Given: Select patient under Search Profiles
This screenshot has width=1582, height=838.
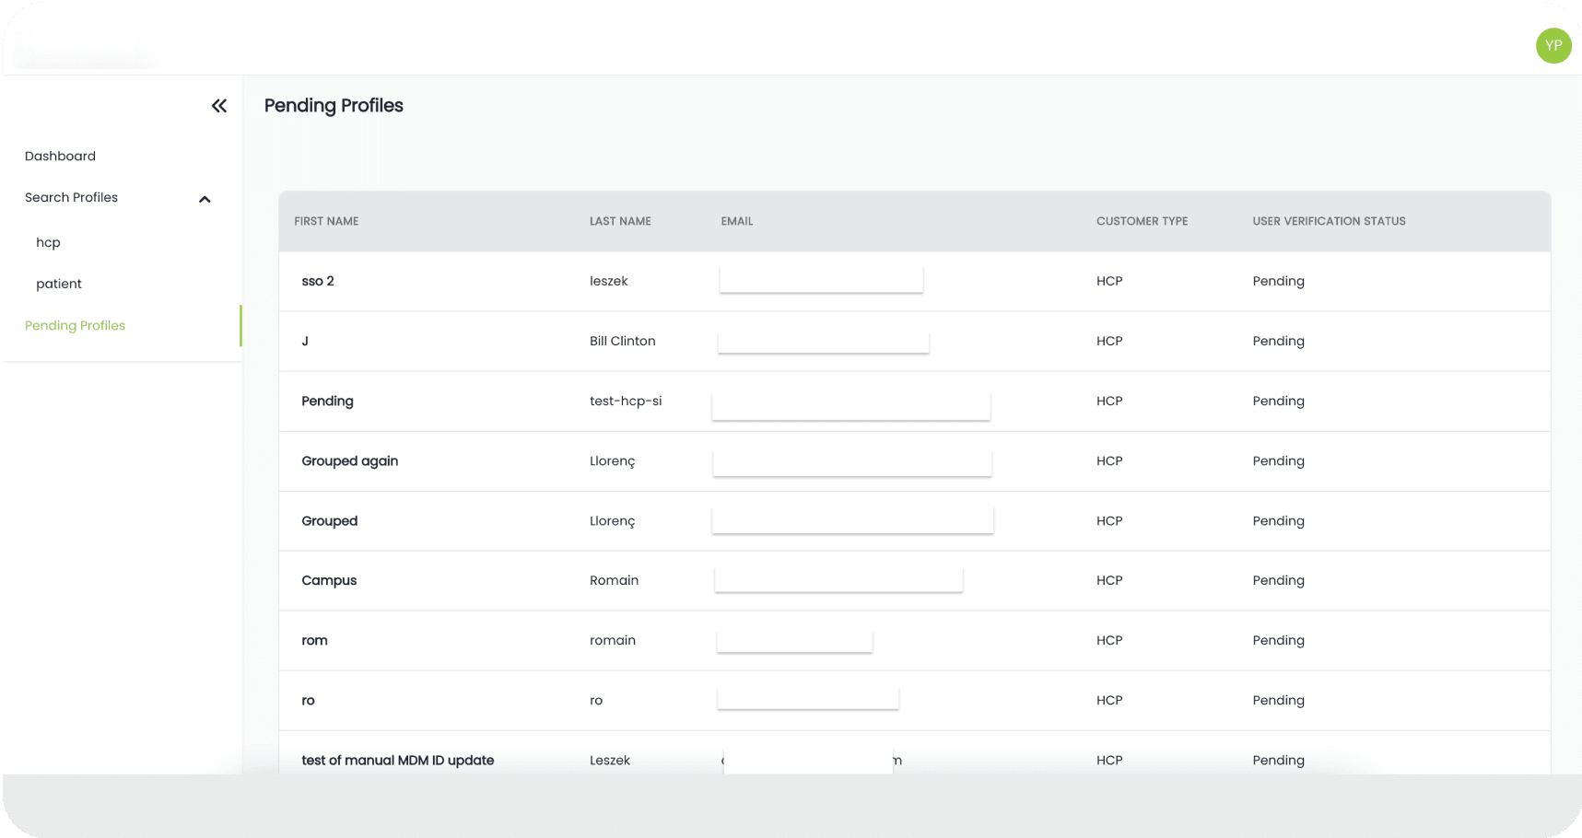Looking at the screenshot, I should 59,284.
